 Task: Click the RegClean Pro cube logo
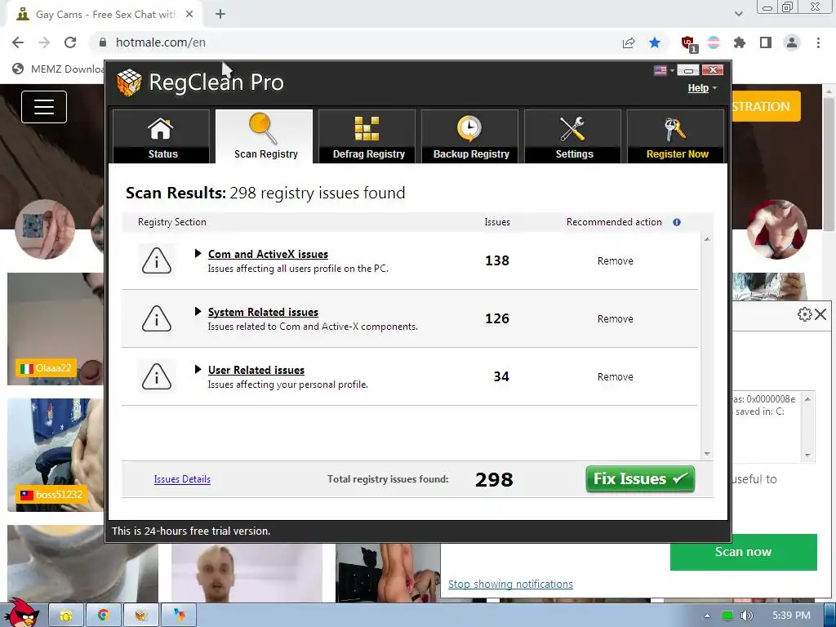tap(129, 82)
